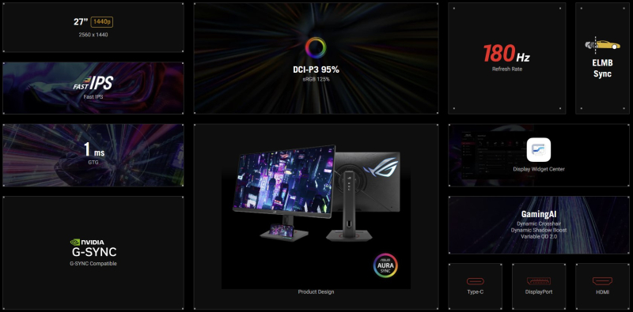Click the NVIDIA G-SYNC logo

[93, 248]
